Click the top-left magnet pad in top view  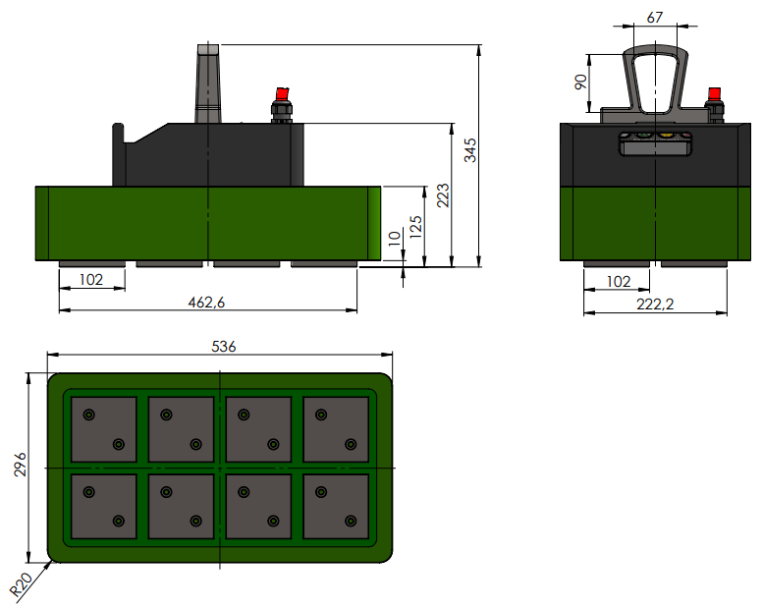(103, 429)
